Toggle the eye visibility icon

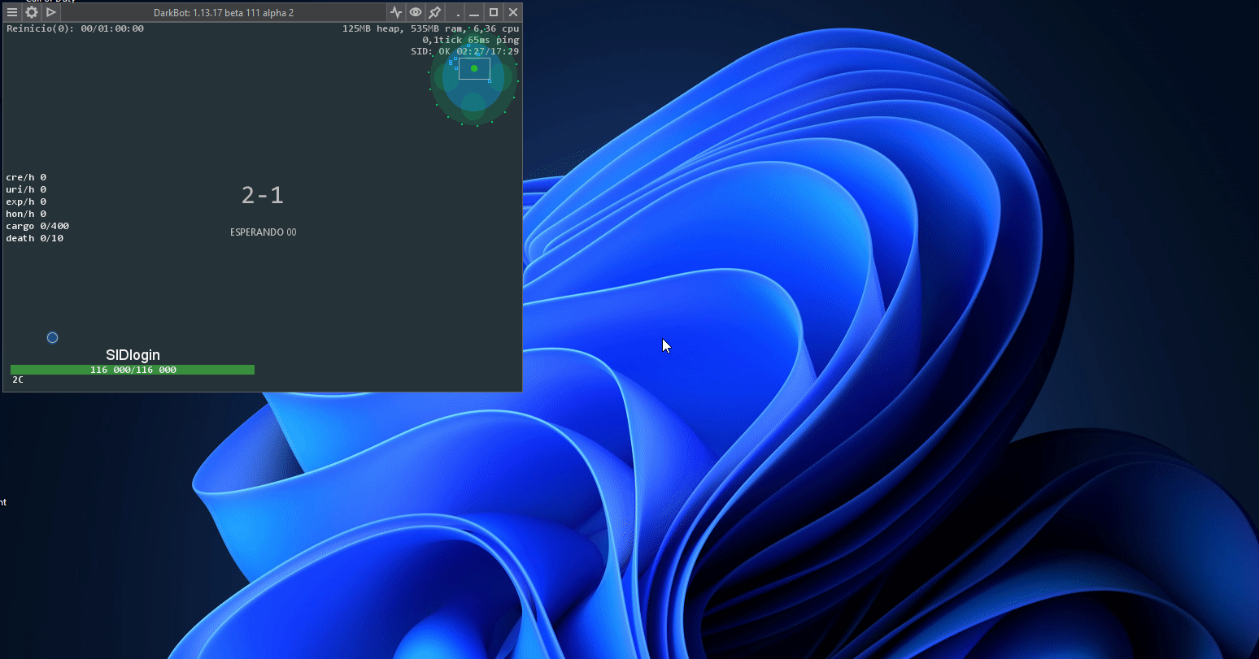pyautogui.click(x=416, y=12)
